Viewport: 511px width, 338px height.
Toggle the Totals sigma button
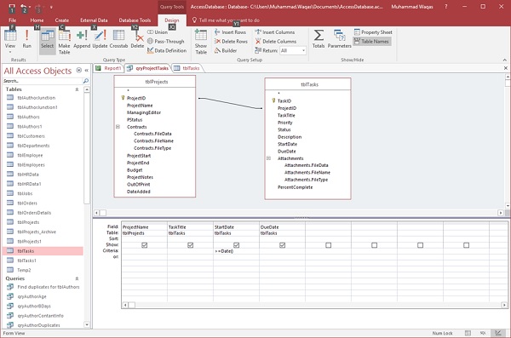pyautogui.click(x=319, y=39)
